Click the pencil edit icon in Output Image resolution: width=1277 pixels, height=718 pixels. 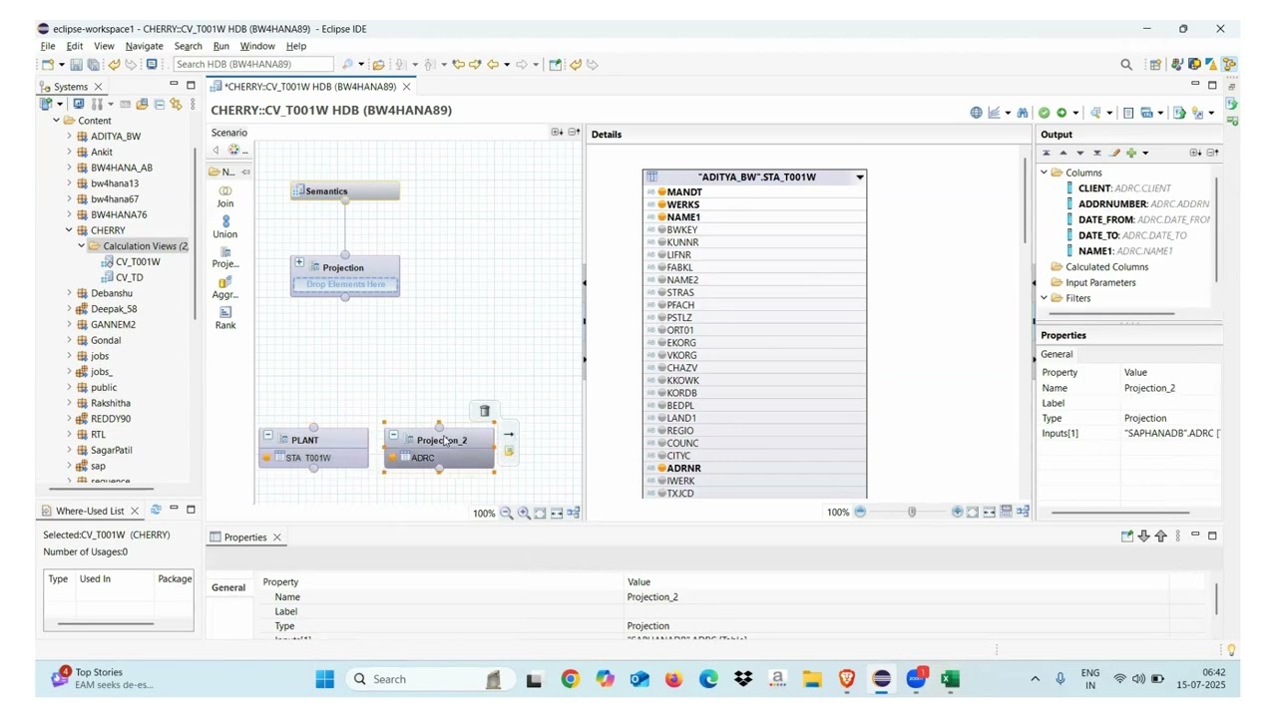(x=1114, y=153)
